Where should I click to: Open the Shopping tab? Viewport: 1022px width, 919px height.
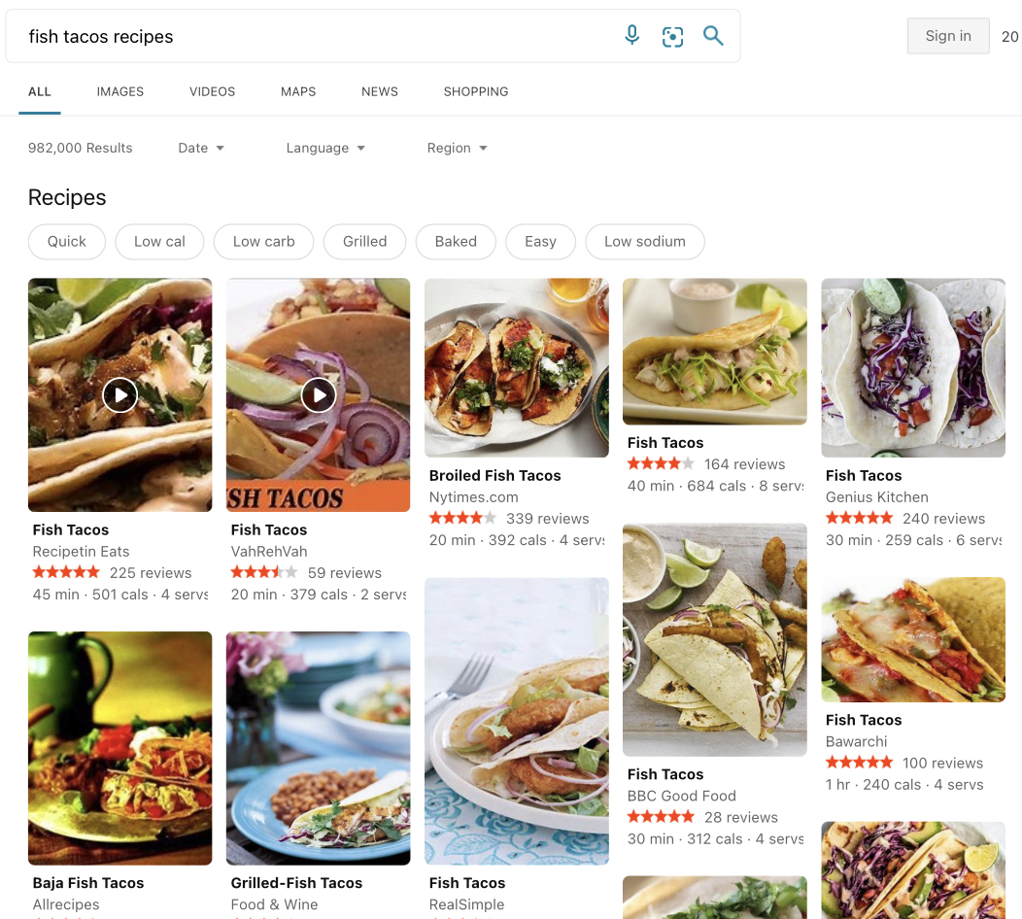point(476,91)
